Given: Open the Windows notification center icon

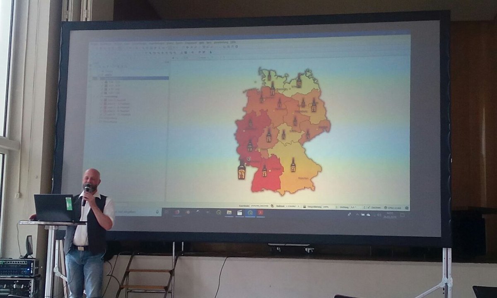Looking at the screenshot, I should tap(402, 215).
